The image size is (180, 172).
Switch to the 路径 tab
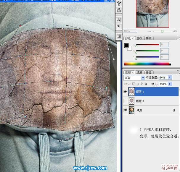[x=148, y=72]
